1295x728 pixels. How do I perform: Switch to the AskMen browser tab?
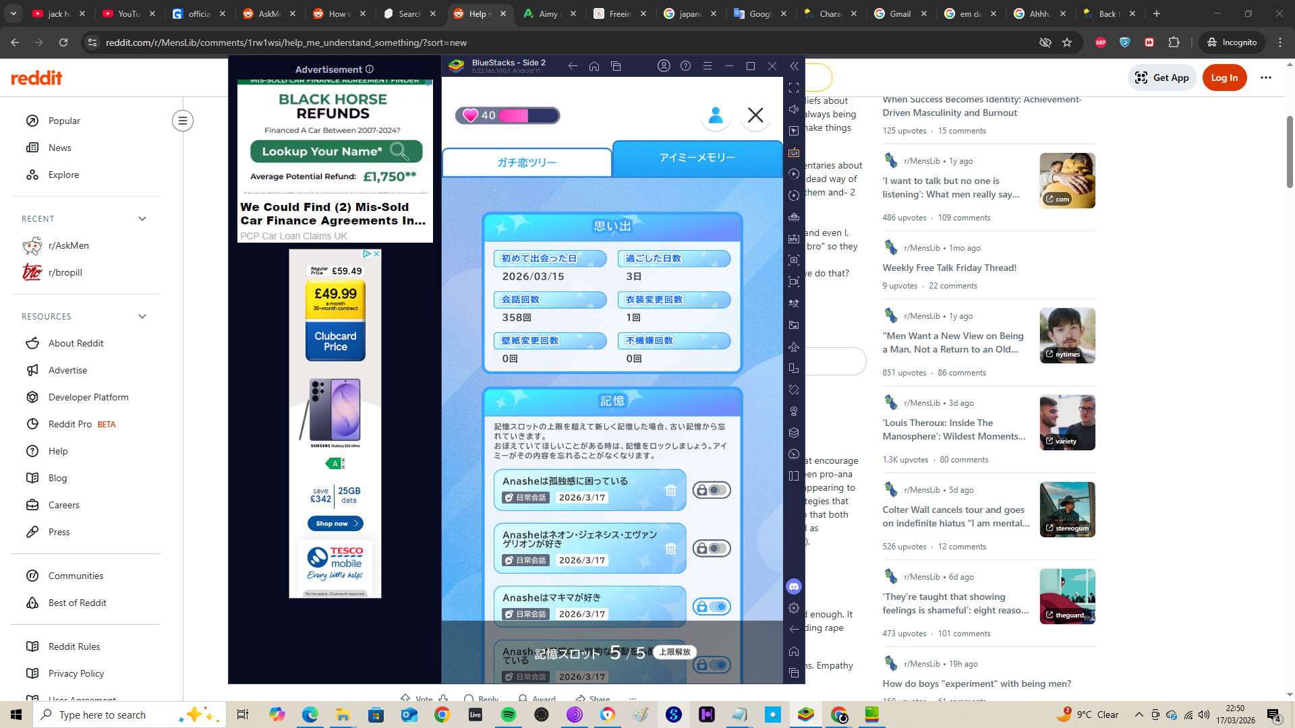pos(269,13)
